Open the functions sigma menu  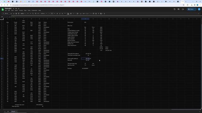click(x=104, y=13)
